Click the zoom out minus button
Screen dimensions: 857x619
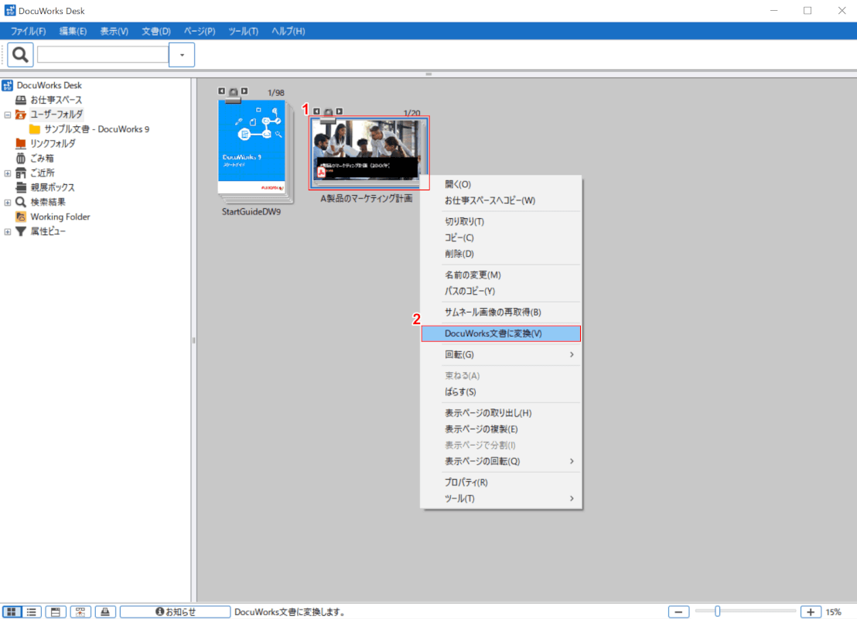678,611
